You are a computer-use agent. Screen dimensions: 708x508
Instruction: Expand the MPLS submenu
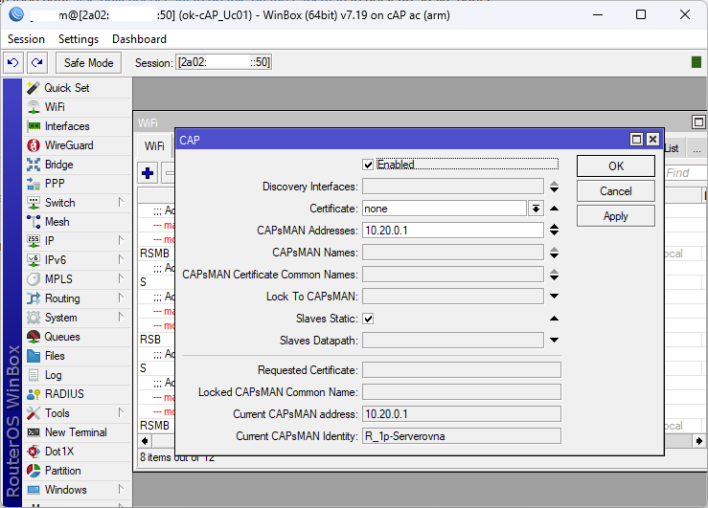coord(121,279)
